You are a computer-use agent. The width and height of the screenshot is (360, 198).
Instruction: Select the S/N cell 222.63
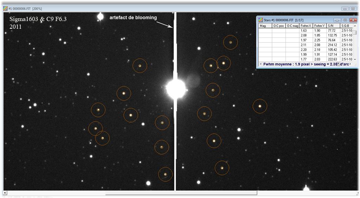coord(333,59)
